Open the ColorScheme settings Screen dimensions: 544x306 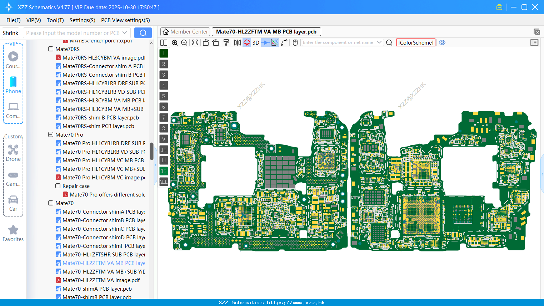[416, 42]
